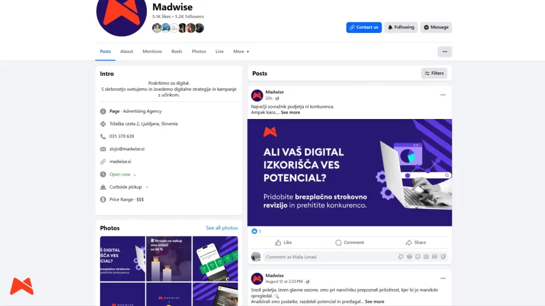This screenshot has width=545, height=306.
Task: Open options menu on August 12 post
Action: click(x=443, y=278)
